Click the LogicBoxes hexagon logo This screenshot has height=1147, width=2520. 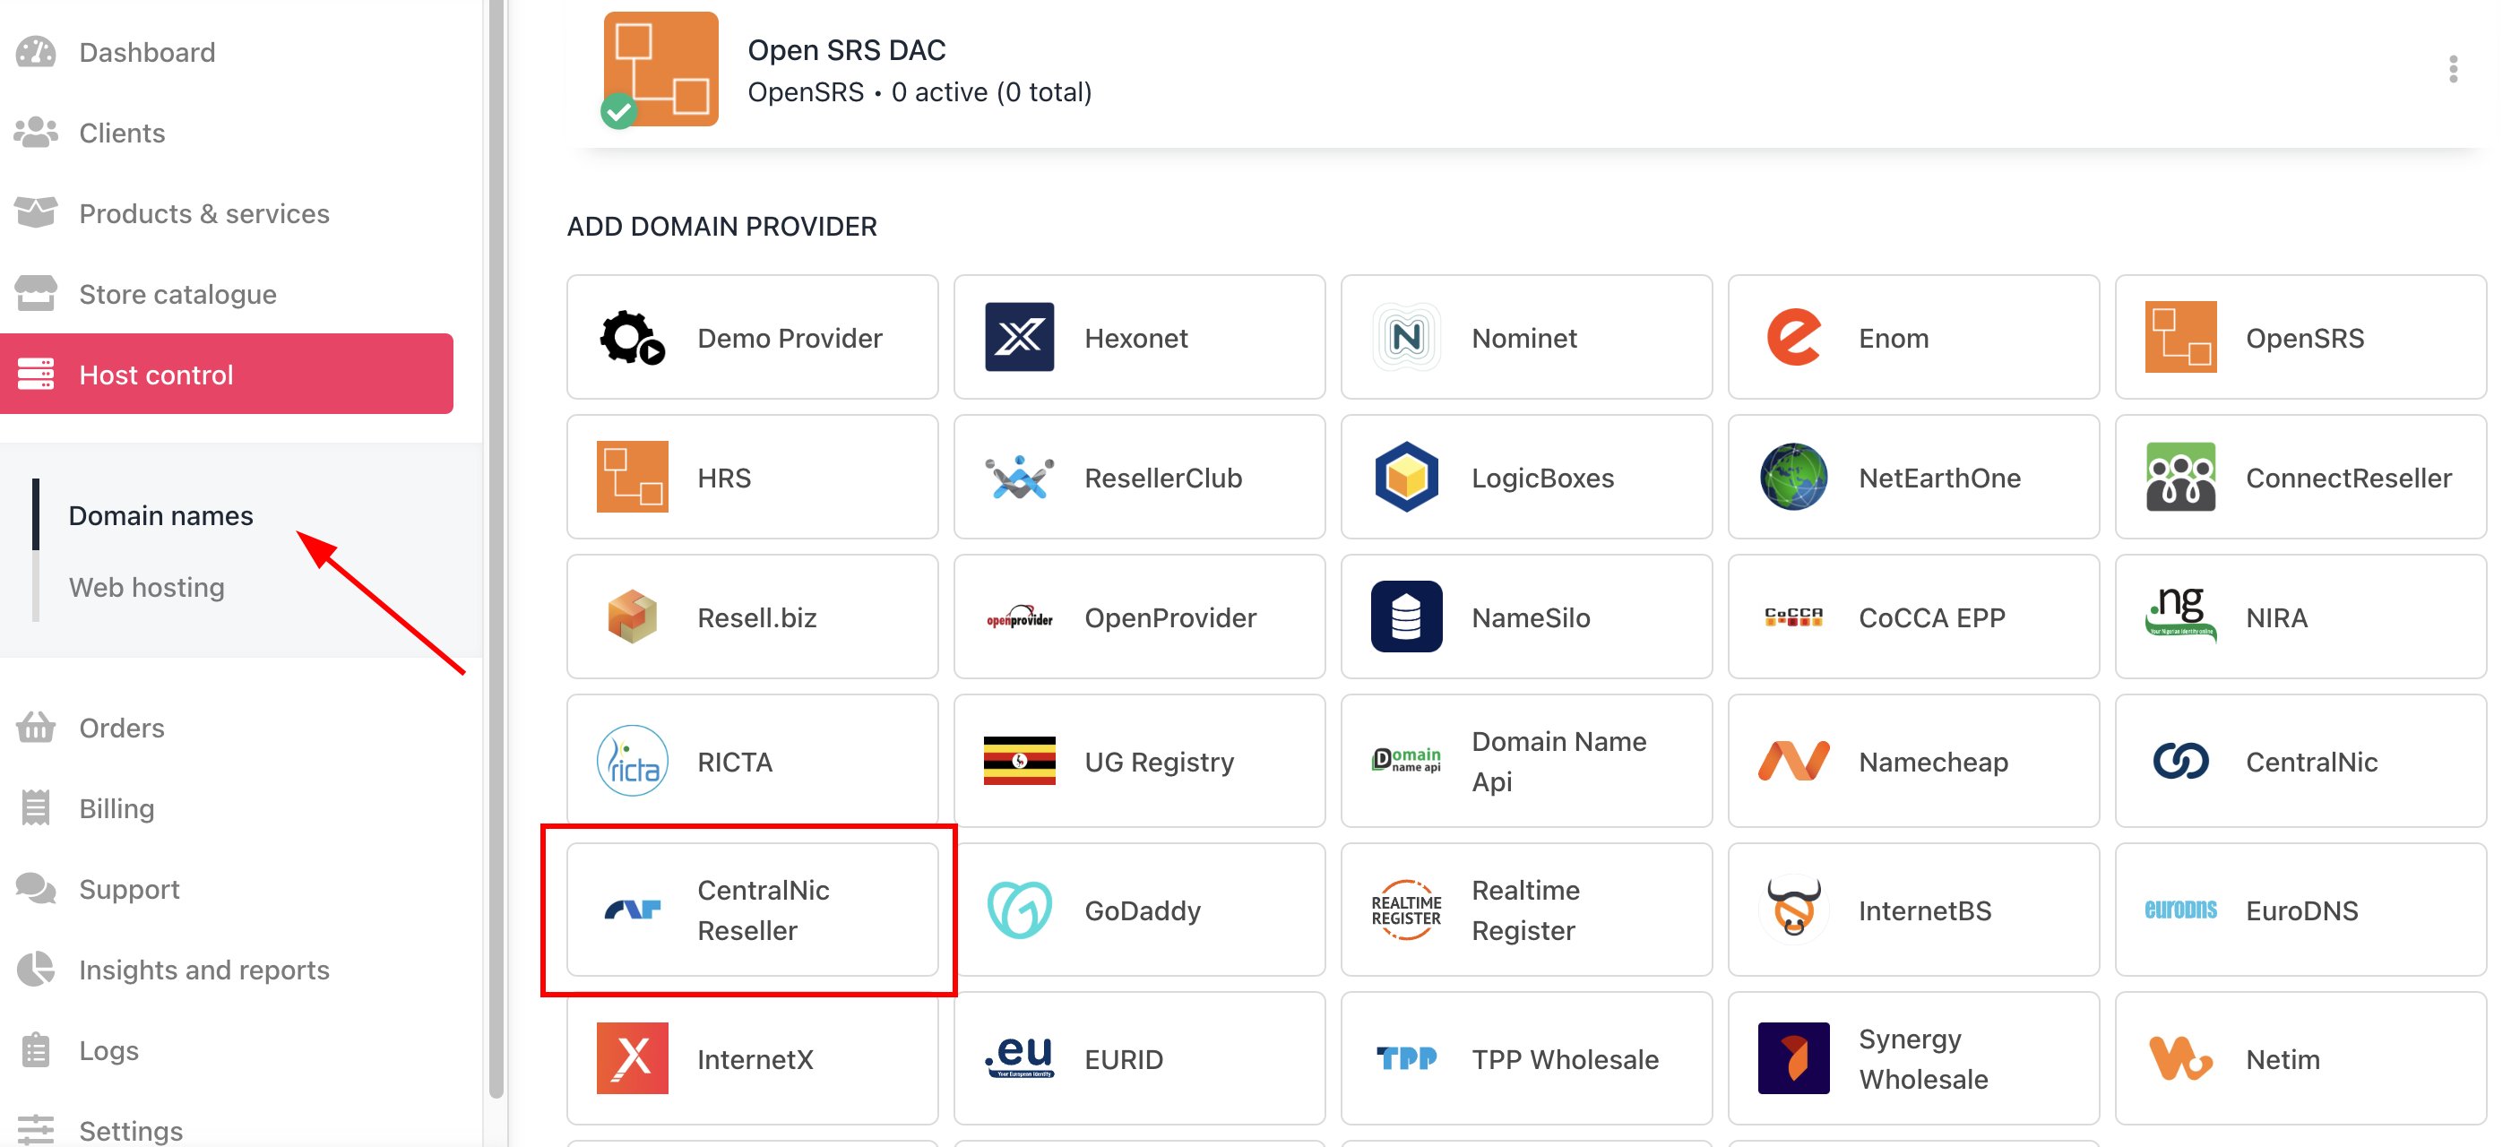click(x=1406, y=478)
